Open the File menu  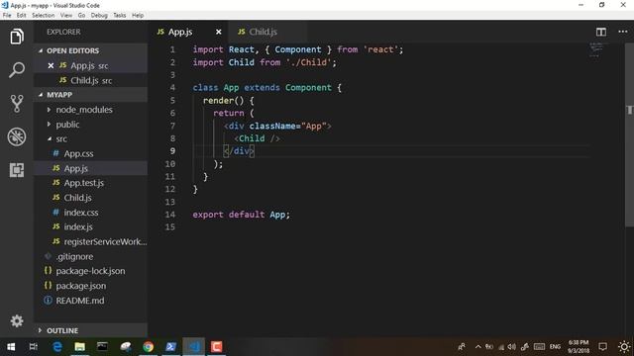click(x=7, y=16)
